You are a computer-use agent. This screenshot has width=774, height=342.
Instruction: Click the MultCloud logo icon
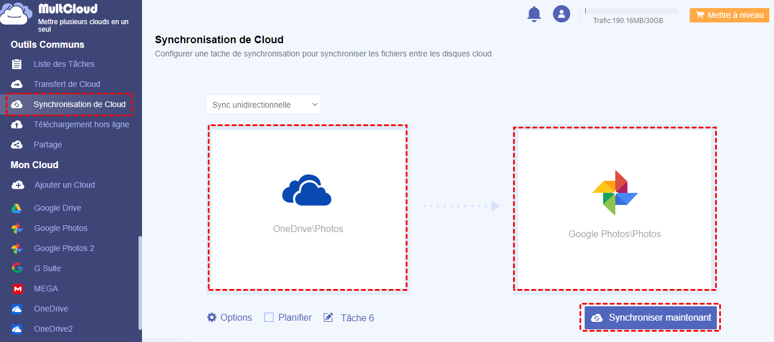pyautogui.click(x=16, y=14)
